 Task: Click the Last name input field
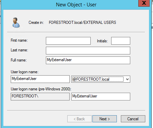point(88,51)
